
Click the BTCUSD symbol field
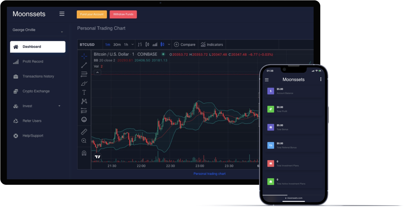pos(87,44)
